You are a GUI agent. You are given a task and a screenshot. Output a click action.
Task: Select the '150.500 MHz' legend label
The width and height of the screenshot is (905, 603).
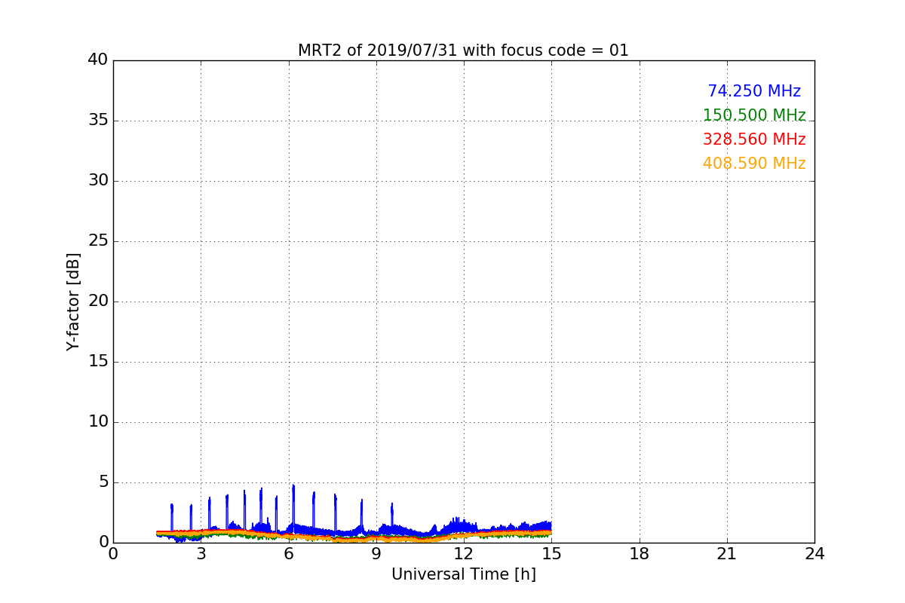point(754,115)
